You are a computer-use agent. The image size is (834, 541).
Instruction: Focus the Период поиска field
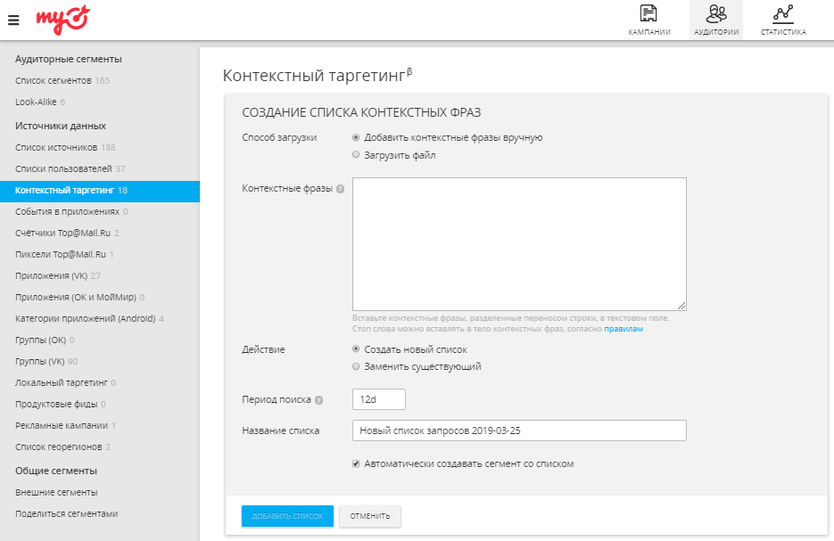point(379,399)
